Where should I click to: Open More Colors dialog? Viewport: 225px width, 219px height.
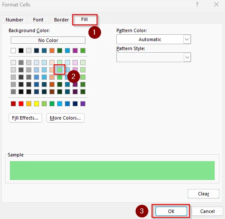(65, 118)
